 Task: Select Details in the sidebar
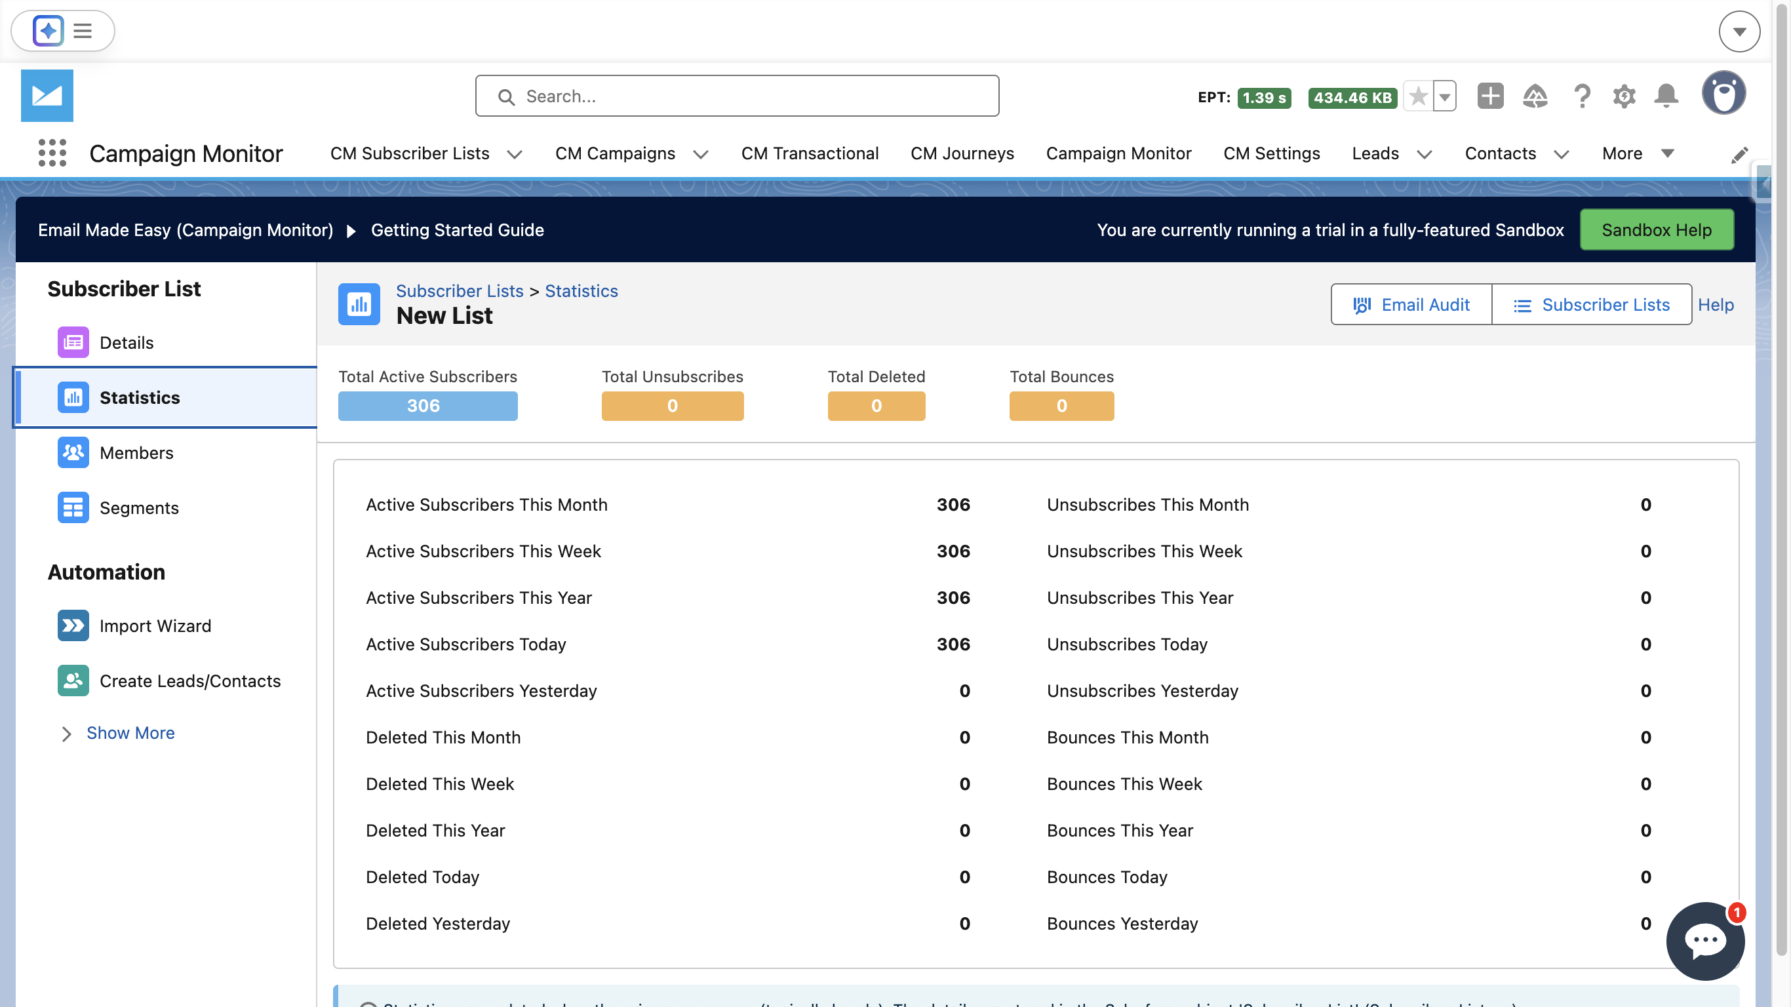click(x=166, y=342)
